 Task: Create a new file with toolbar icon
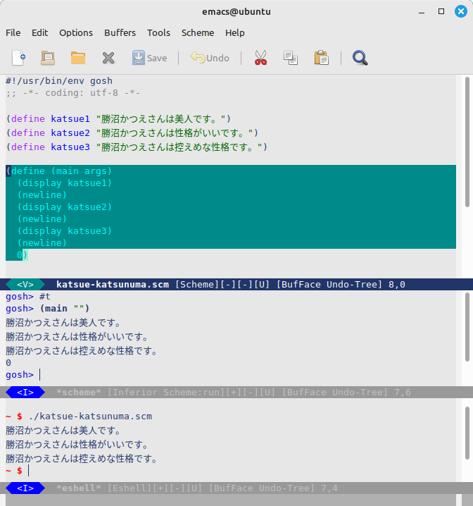pyautogui.click(x=18, y=58)
